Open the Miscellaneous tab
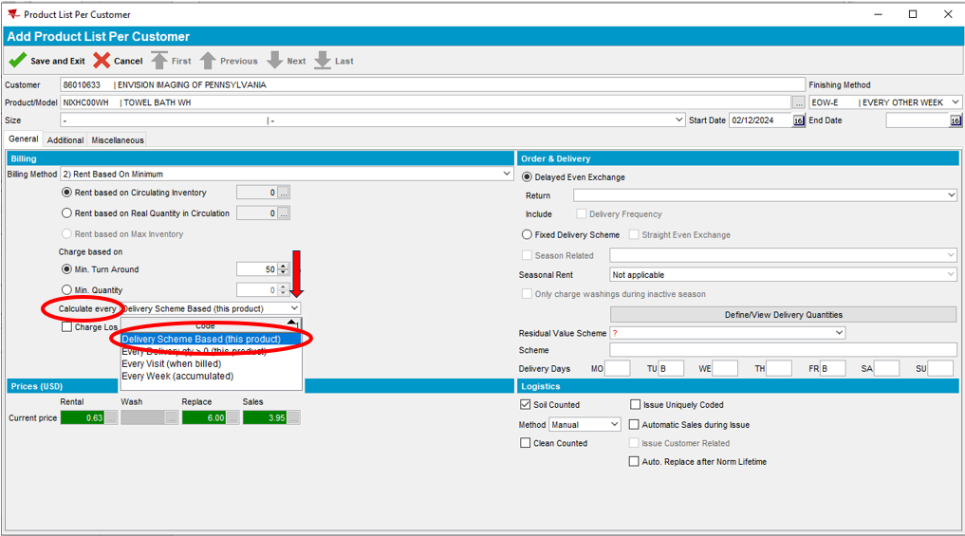Image resolution: width=965 pixels, height=536 pixels. click(x=118, y=140)
